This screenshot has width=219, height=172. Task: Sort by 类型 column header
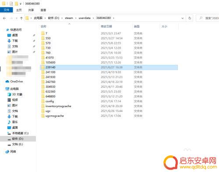click(x=137, y=26)
